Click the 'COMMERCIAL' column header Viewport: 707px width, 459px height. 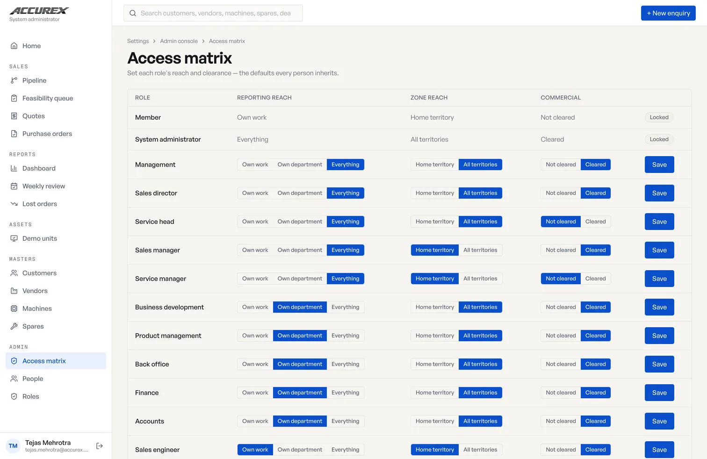click(x=561, y=98)
